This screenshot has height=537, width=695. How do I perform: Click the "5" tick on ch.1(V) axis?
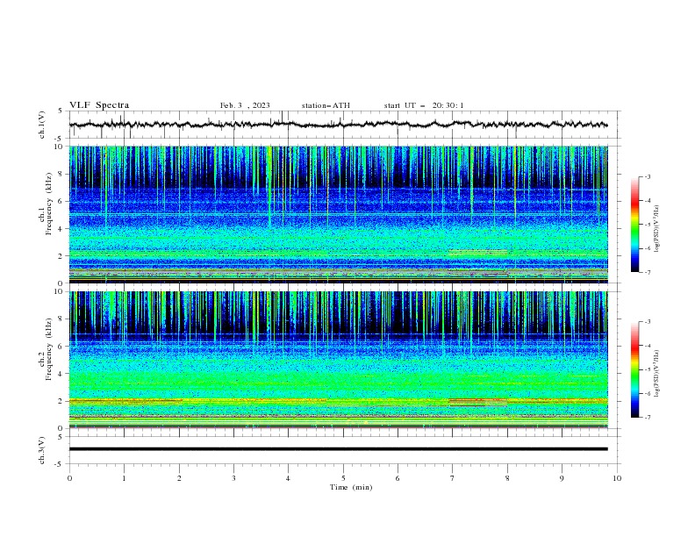[61, 111]
